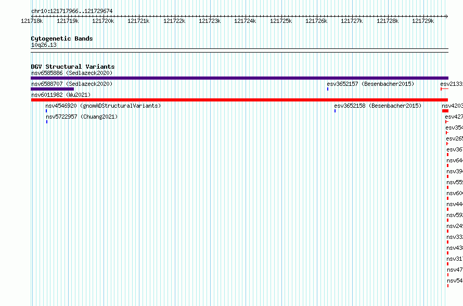Viewport: 463px width, 306px height.
Task: Open the truncated esv367 variant label
Action: [455, 149]
